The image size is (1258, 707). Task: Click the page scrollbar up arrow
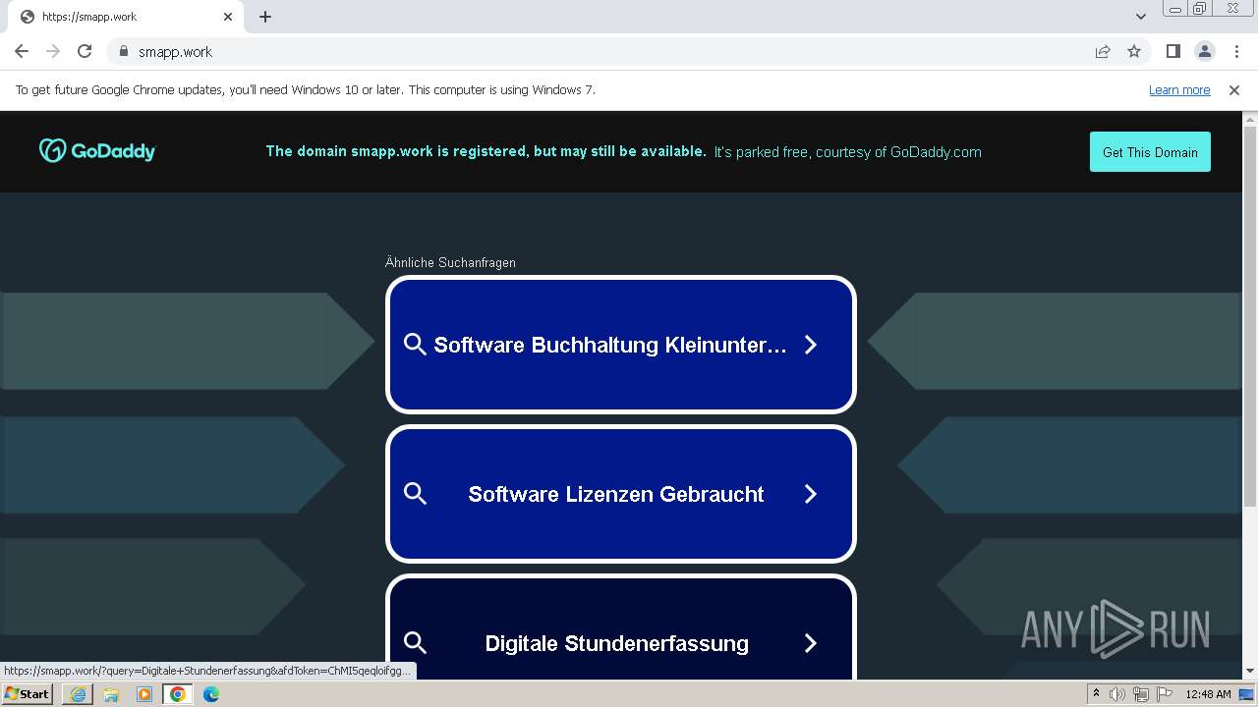pos(1250,120)
